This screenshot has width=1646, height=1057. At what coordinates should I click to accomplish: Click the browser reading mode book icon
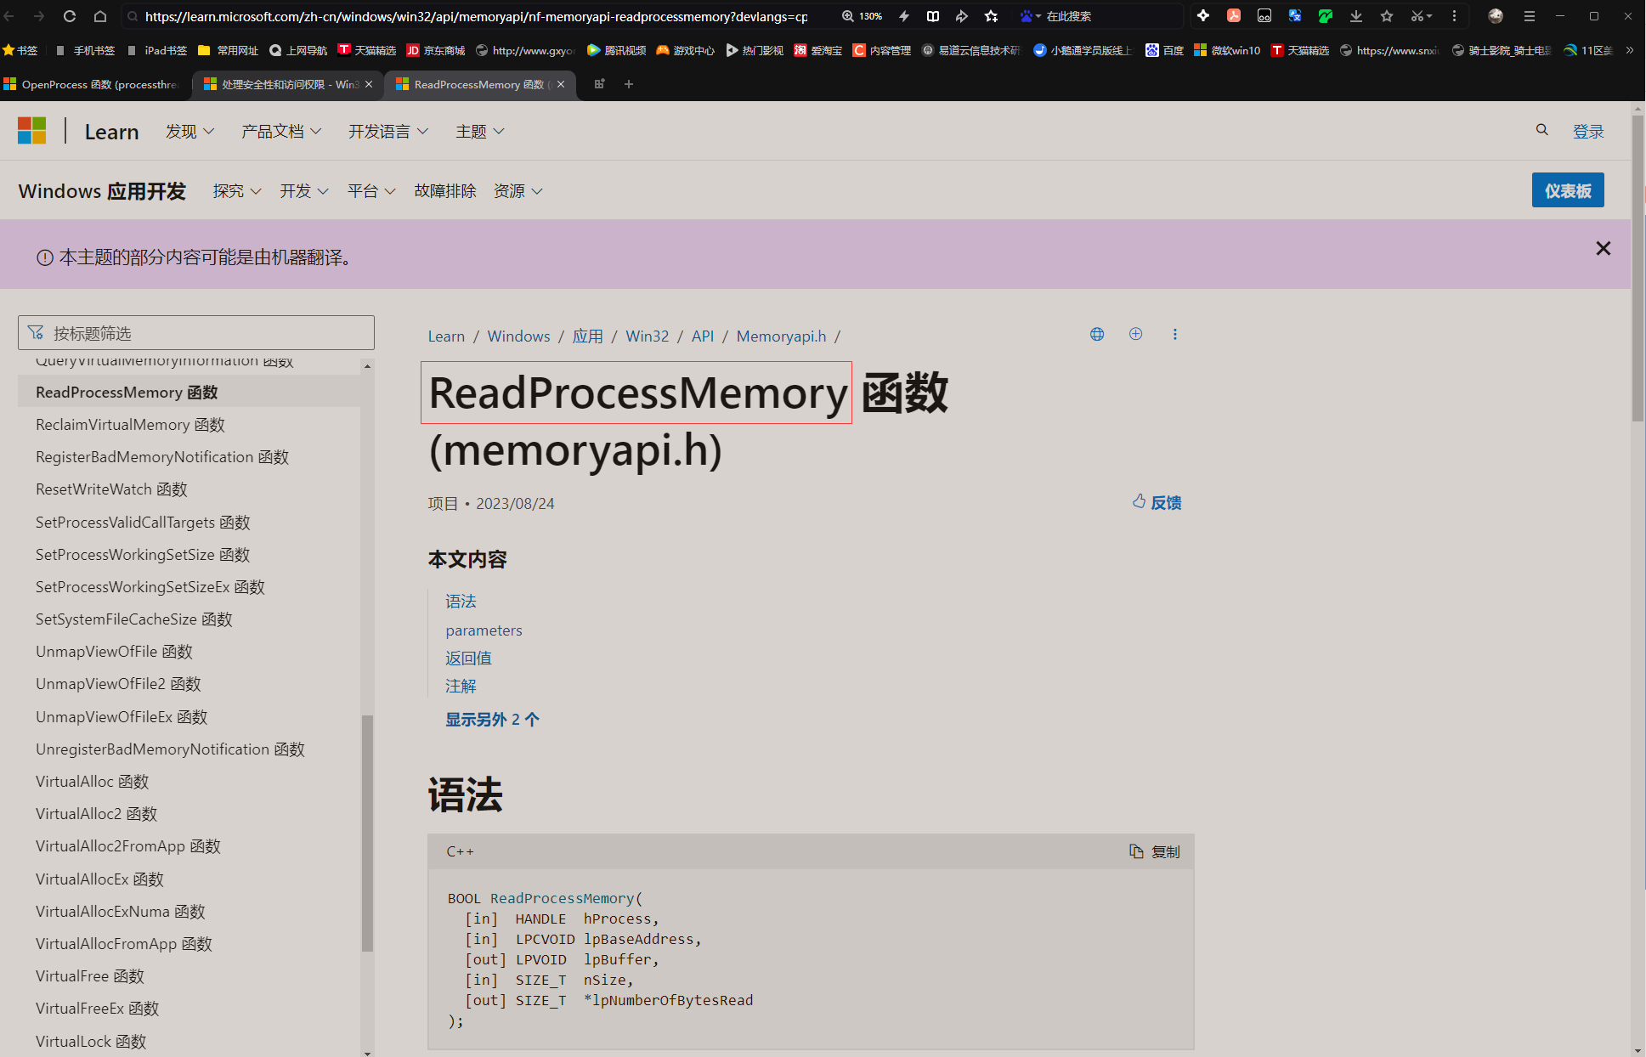(932, 16)
